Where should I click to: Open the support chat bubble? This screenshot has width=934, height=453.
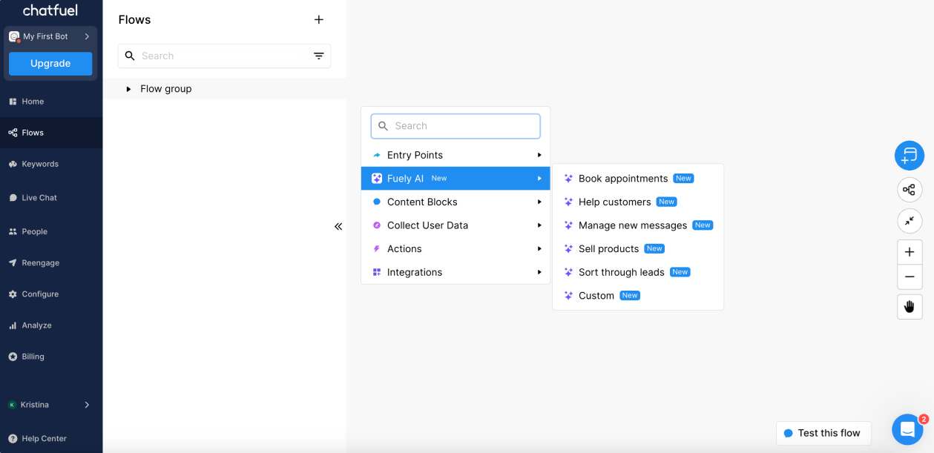(907, 429)
